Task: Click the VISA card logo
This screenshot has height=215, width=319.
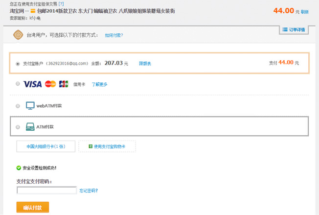Action: [32, 84]
